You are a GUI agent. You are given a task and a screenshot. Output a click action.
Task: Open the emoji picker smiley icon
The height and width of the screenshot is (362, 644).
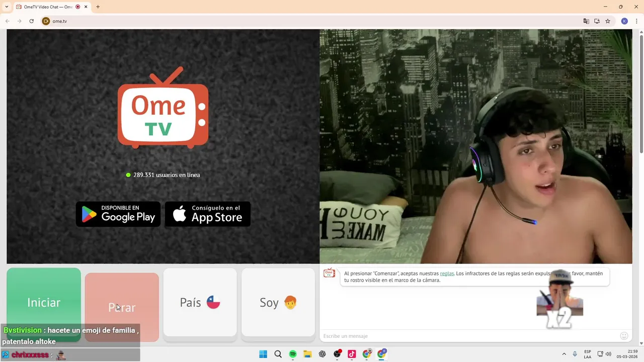[624, 336]
